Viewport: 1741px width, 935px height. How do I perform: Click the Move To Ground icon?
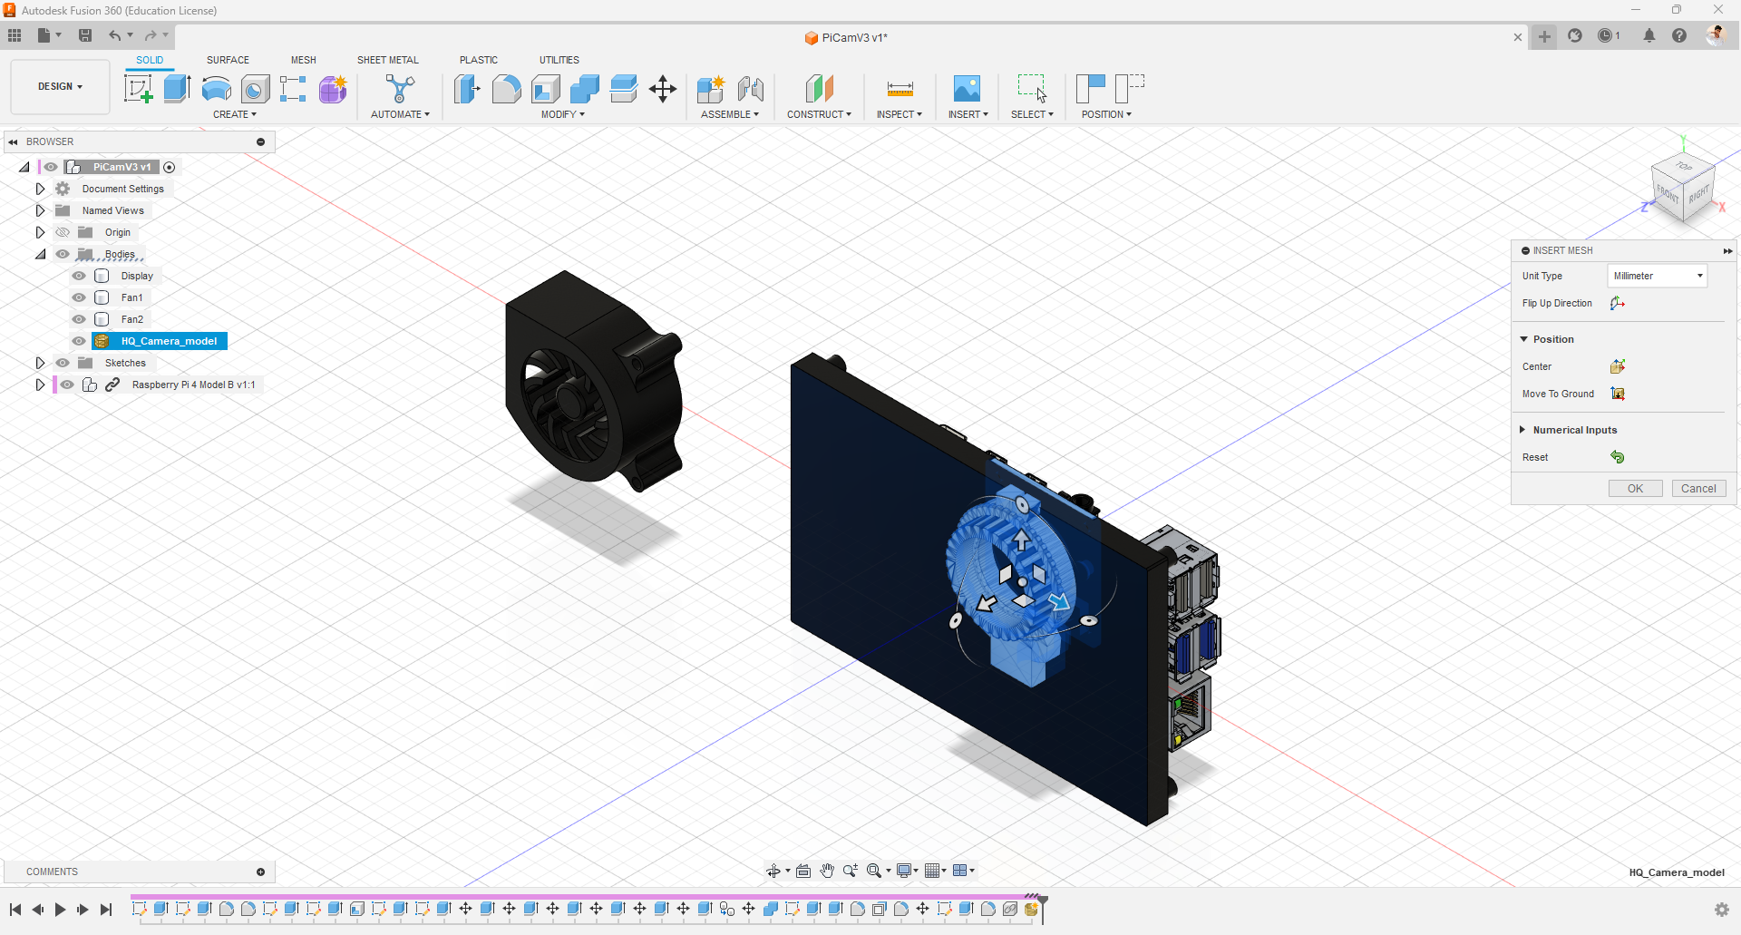click(1619, 394)
